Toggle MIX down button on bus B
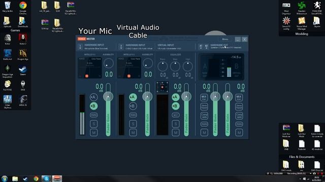325x182 pixels. click(x=239, y=98)
